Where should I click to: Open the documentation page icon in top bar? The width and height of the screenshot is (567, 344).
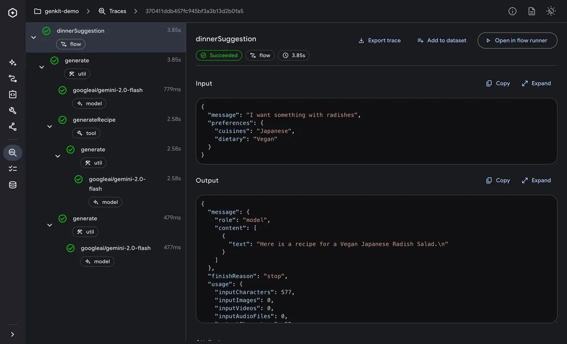(x=532, y=11)
